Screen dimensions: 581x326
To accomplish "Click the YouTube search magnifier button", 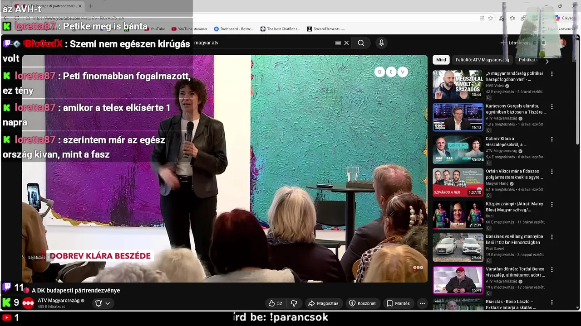I will point(361,43).
